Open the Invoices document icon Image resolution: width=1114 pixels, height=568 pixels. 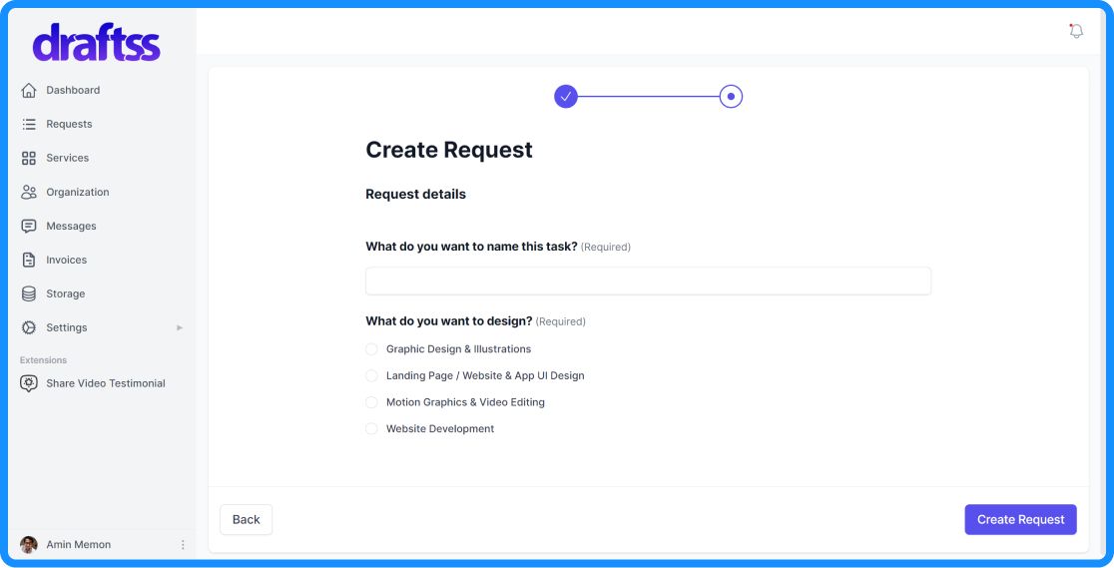pos(29,260)
